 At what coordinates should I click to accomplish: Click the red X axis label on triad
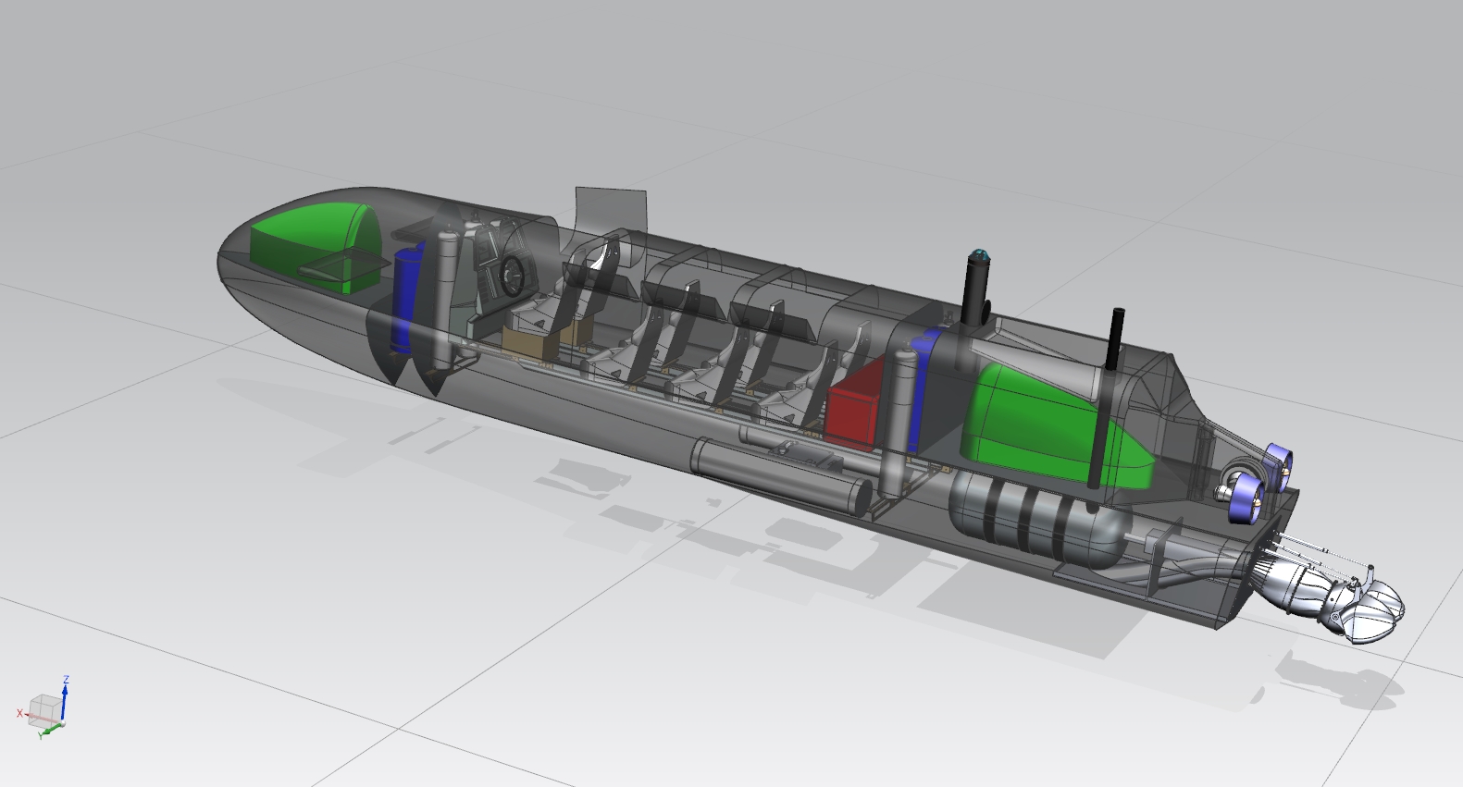19,713
